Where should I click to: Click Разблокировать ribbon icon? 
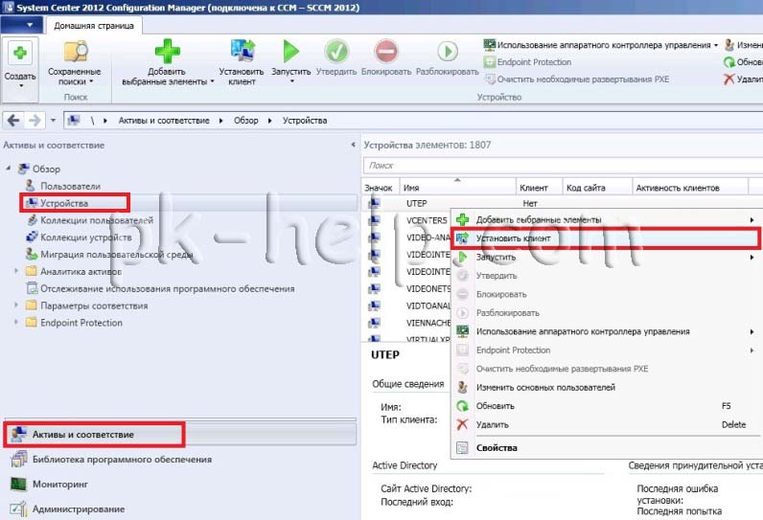click(x=448, y=51)
